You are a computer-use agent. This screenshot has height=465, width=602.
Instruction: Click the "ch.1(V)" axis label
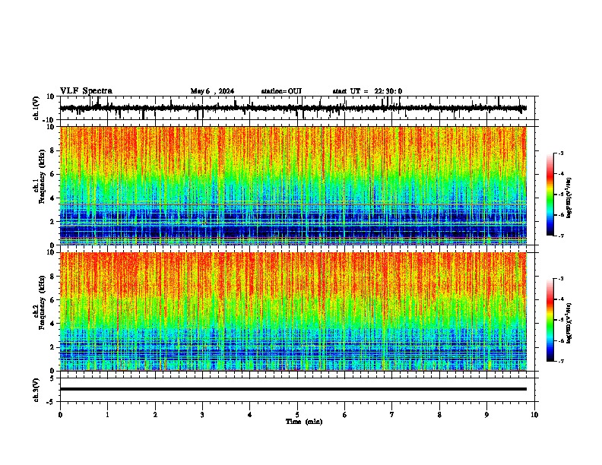click(x=36, y=108)
